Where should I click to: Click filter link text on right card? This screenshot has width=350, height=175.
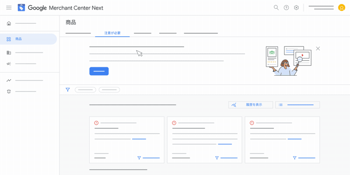pyautogui.click(x=307, y=158)
